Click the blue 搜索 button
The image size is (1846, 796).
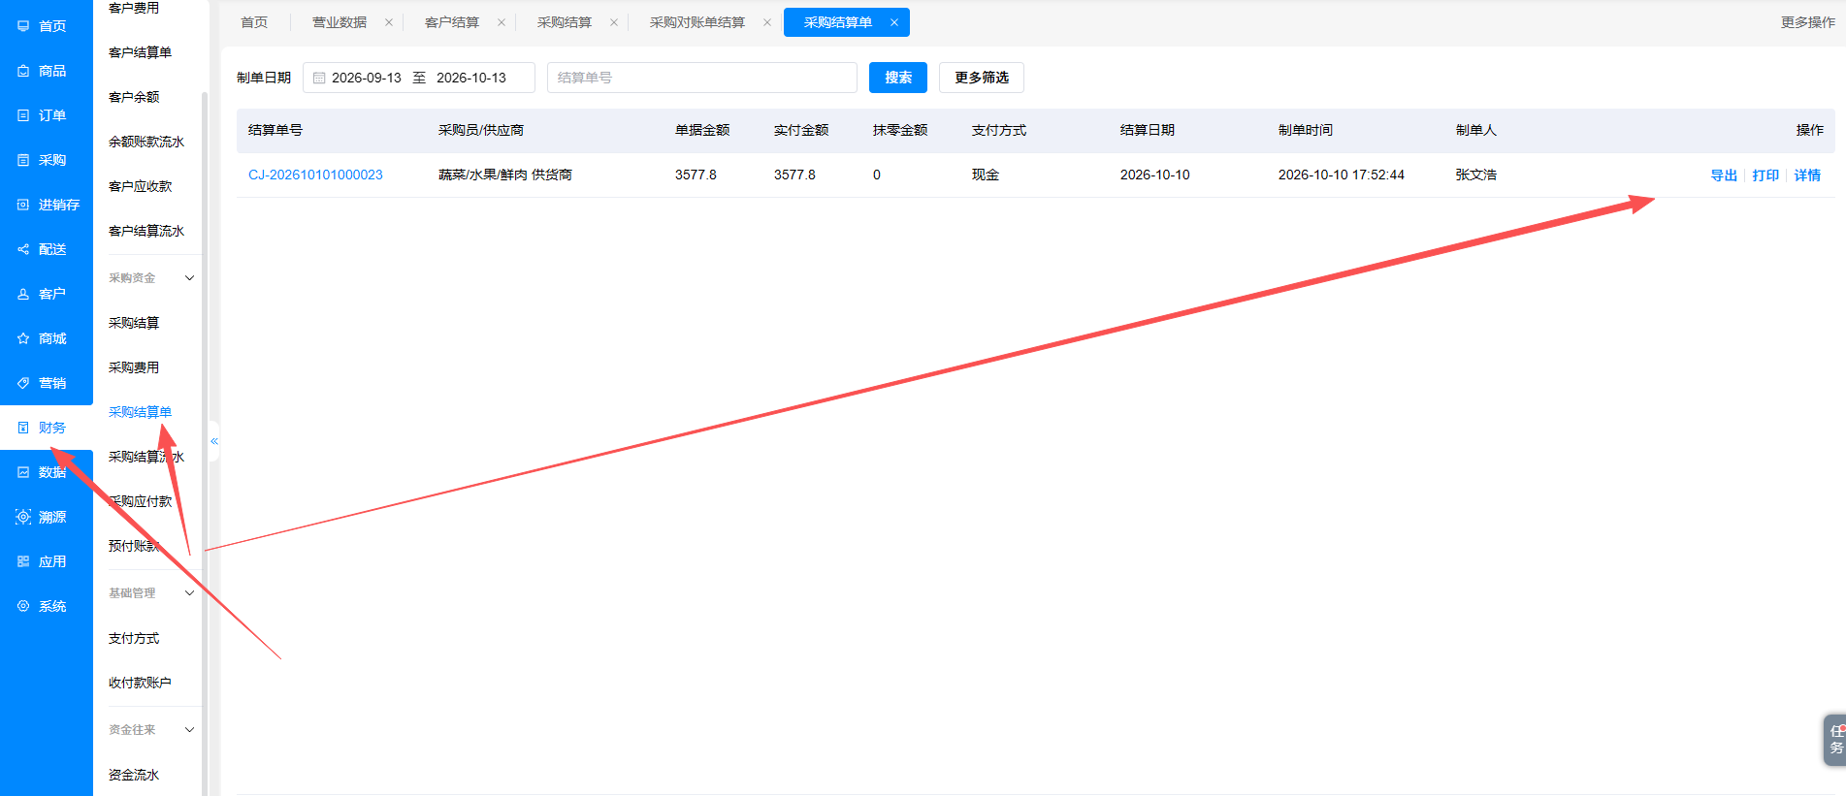coord(898,78)
